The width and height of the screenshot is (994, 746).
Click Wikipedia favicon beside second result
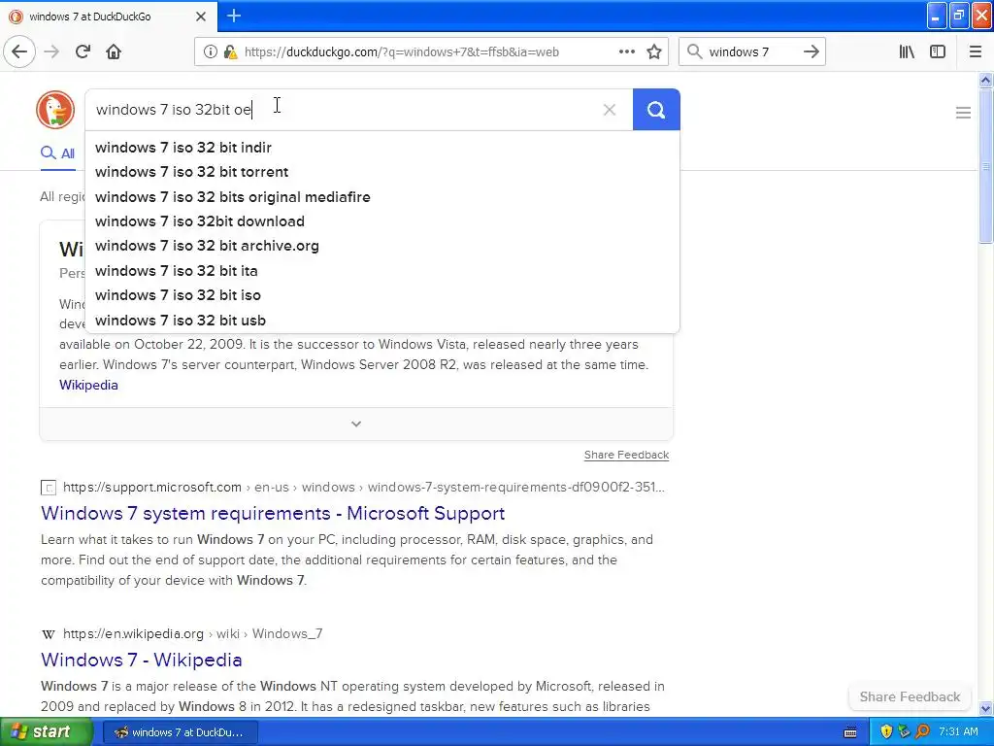[49, 634]
